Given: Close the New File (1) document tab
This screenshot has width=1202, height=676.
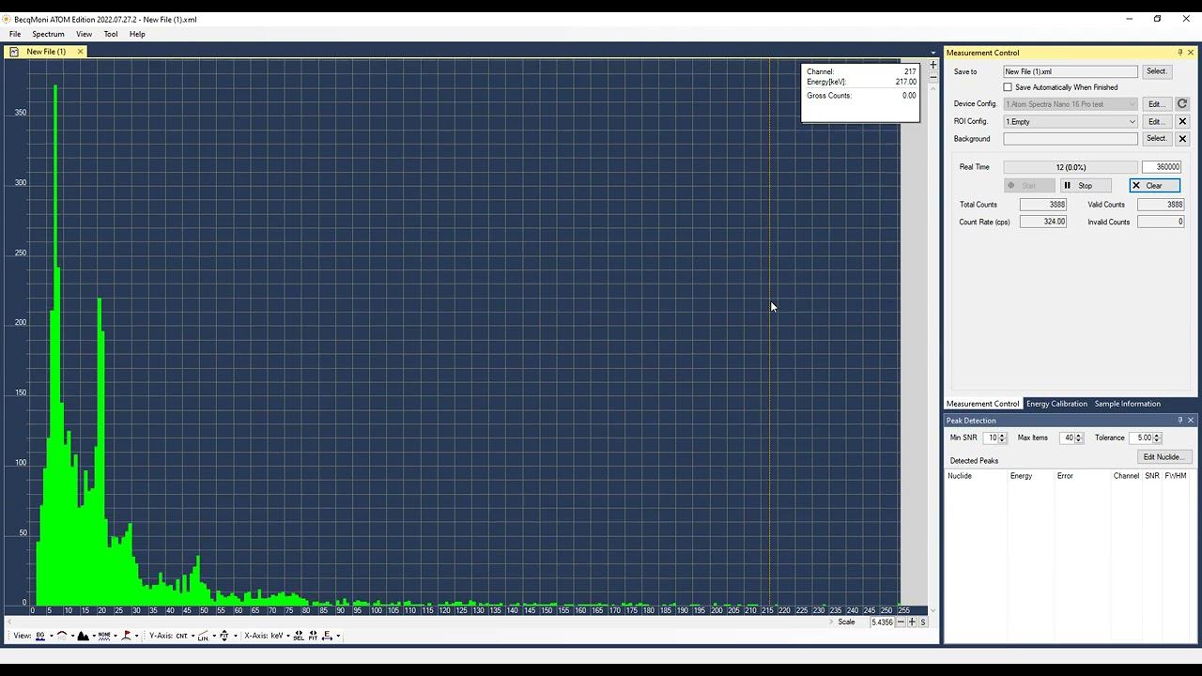Looking at the screenshot, I should [80, 52].
